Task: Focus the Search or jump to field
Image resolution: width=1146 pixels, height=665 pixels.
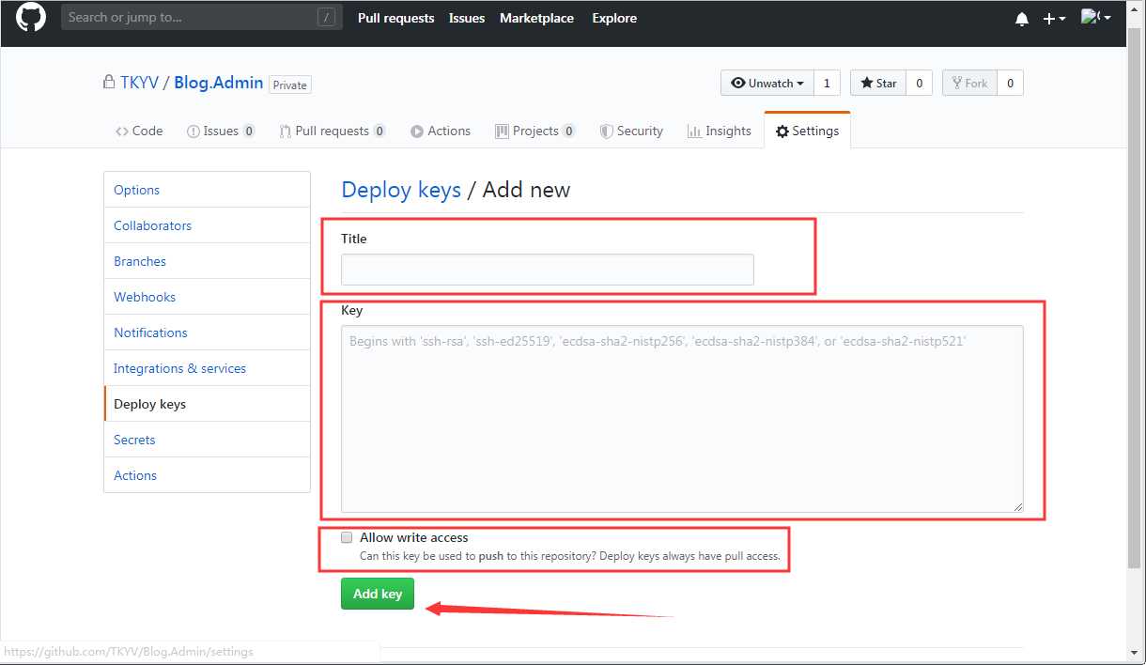Action: (200, 17)
